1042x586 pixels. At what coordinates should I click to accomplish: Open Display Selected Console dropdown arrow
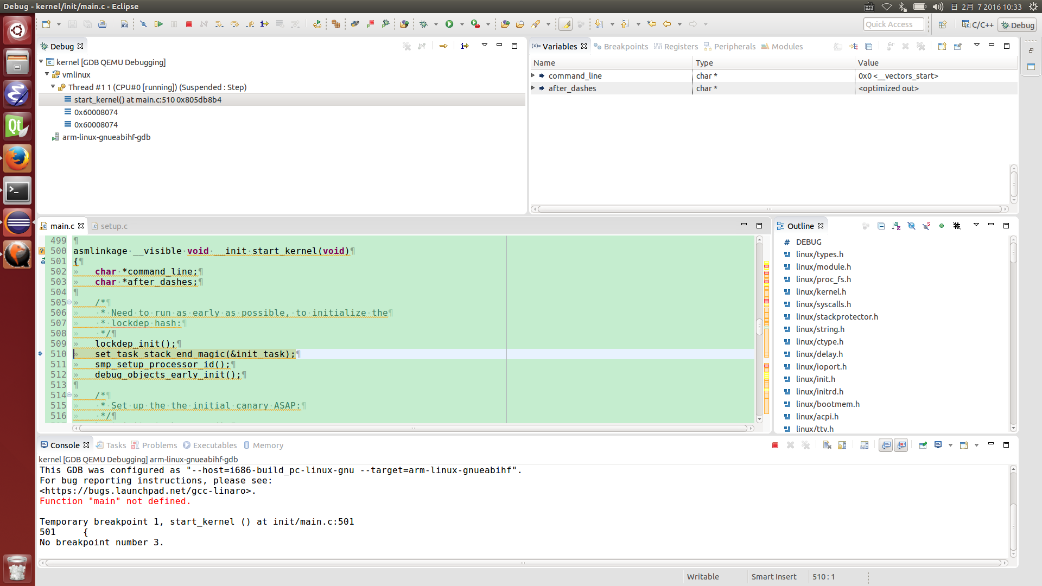(x=950, y=445)
